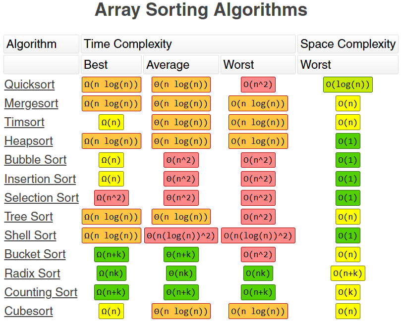Image resolution: width=401 pixels, height=322 pixels.
Task: Follow the Shell Sort link
Action: [30, 235]
